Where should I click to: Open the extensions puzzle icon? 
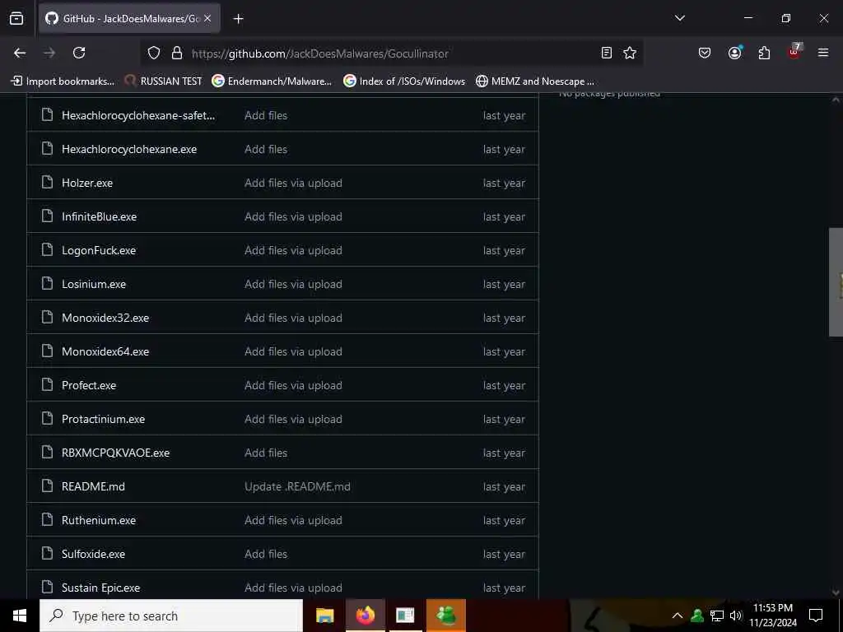click(x=764, y=53)
